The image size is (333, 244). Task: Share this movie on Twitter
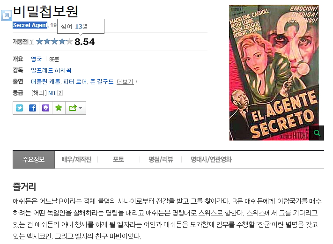click(x=19, y=108)
